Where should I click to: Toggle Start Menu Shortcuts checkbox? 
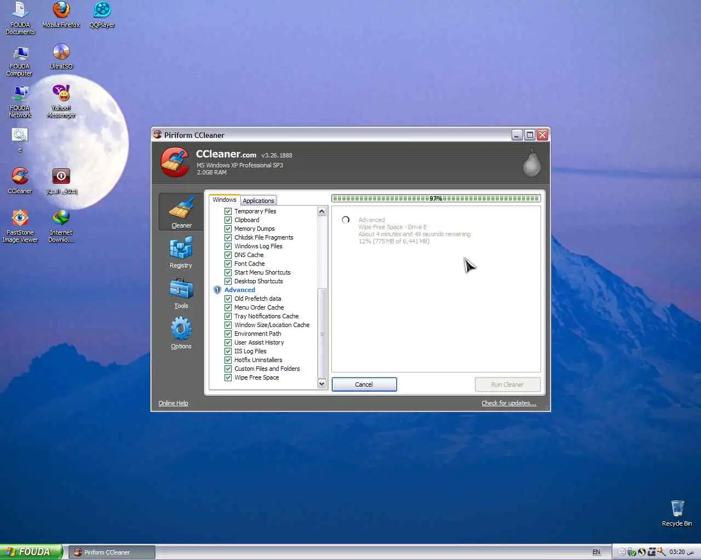228,272
